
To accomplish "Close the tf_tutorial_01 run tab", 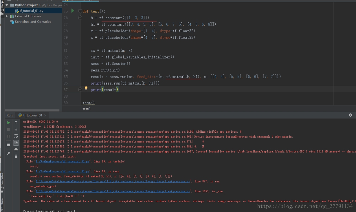I will pyautogui.click(x=45, y=115).
